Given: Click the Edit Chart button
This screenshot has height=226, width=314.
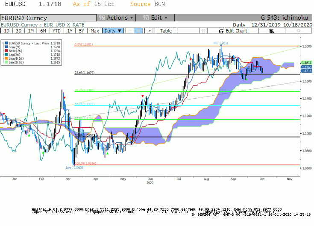Looking at the screenshot, I should tap(233, 31).
